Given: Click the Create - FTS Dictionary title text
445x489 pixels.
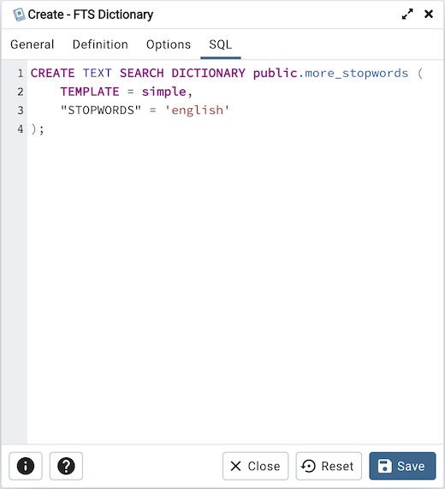Looking at the screenshot, I should [91, 15].
